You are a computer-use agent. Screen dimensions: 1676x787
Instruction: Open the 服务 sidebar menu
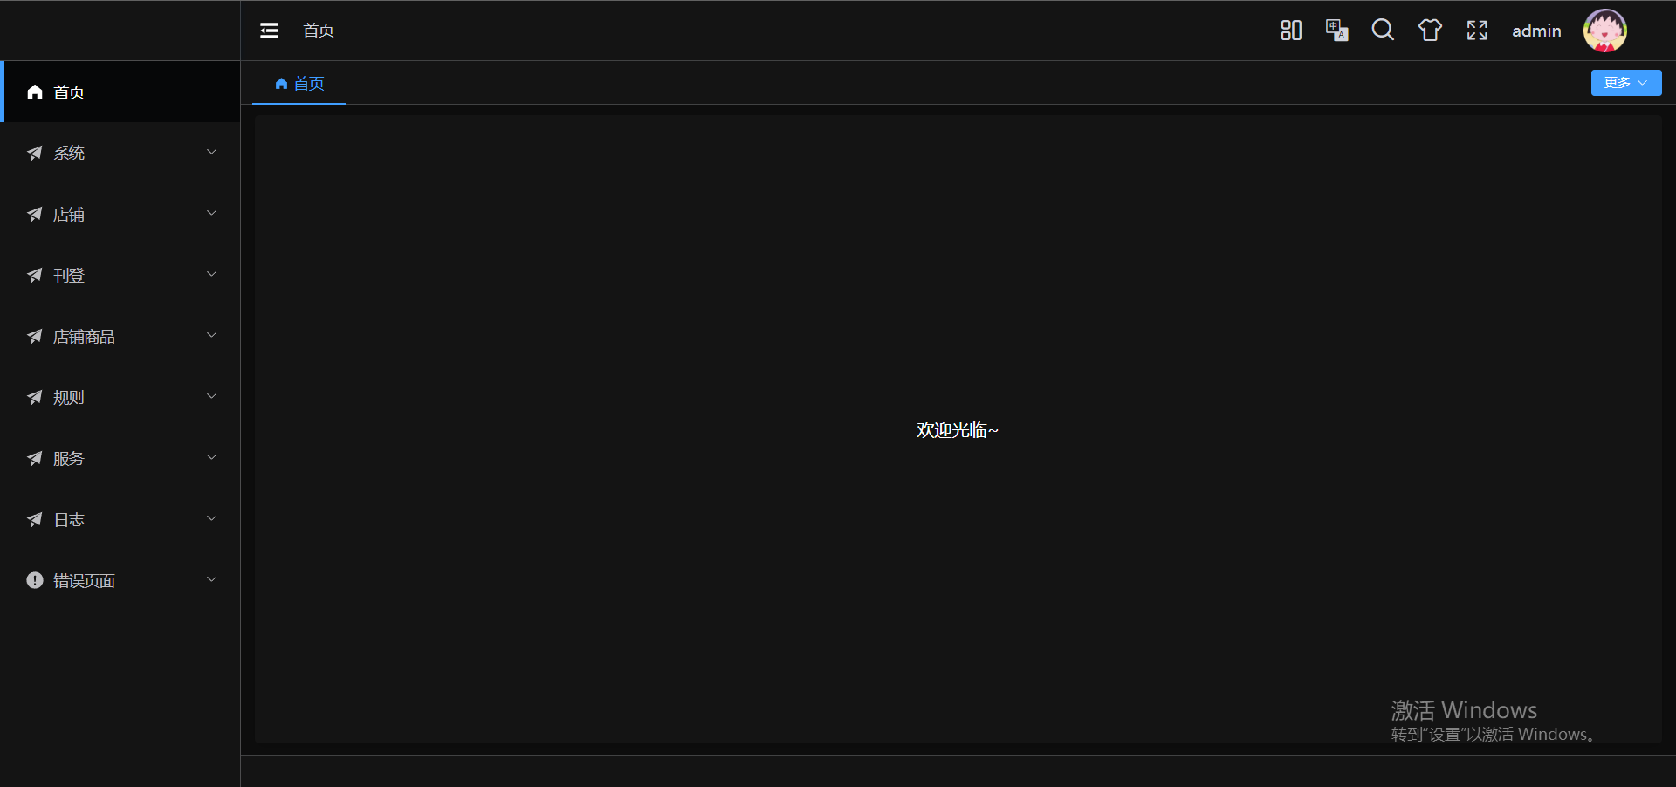[120, 458]
